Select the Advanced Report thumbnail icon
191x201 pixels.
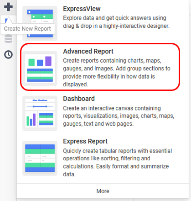(x=40, y=68)
